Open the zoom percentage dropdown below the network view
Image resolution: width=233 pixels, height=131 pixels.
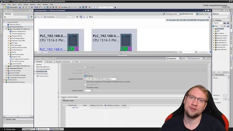coord(196,52)
